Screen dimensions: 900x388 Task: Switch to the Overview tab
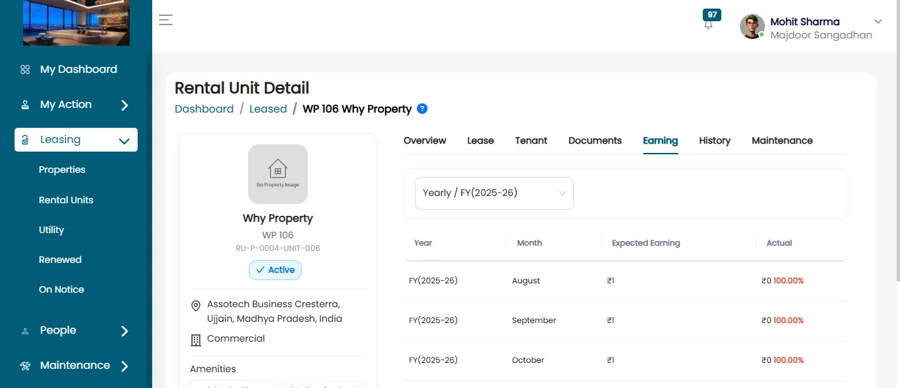[x=425, y=140]
